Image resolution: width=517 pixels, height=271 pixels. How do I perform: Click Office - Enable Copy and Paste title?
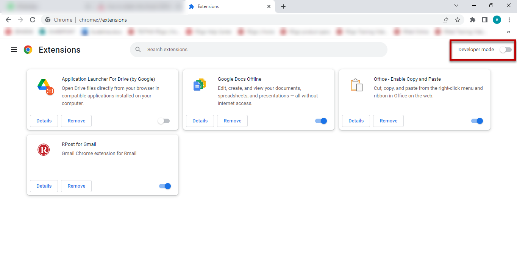(x=407, y=79)
